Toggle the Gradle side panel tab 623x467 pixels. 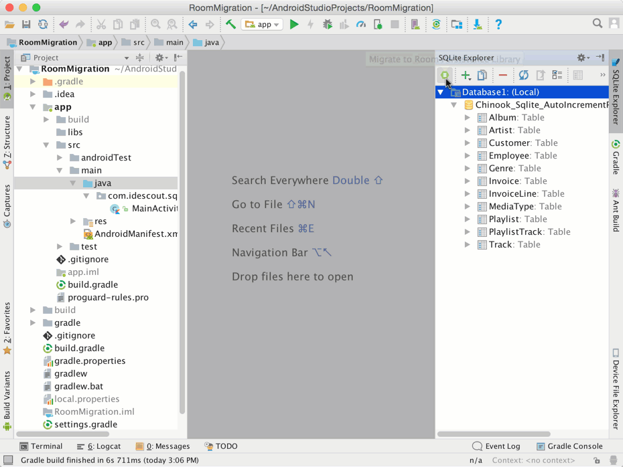(616, 157)
